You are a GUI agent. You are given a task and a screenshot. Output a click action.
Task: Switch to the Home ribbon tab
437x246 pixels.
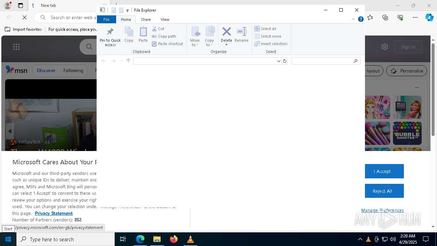pos(126,19)
